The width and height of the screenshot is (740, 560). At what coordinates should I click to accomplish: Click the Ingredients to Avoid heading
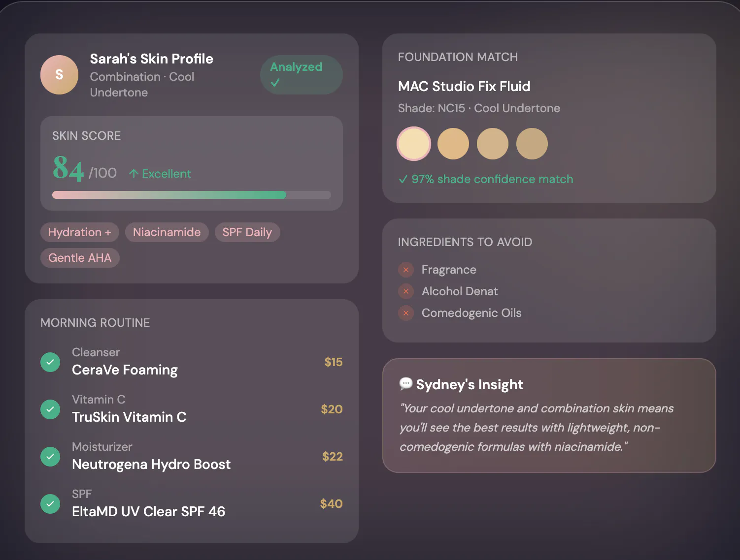point(465,242)
